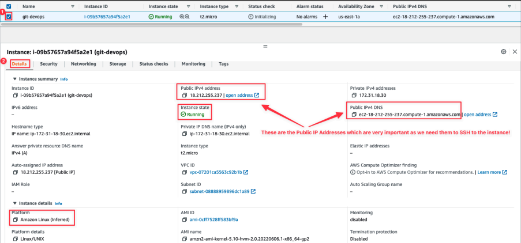The height and width of the screenshot is (243, 521).
Task: Close the instance details panel
Action: (x=515, y=51)
